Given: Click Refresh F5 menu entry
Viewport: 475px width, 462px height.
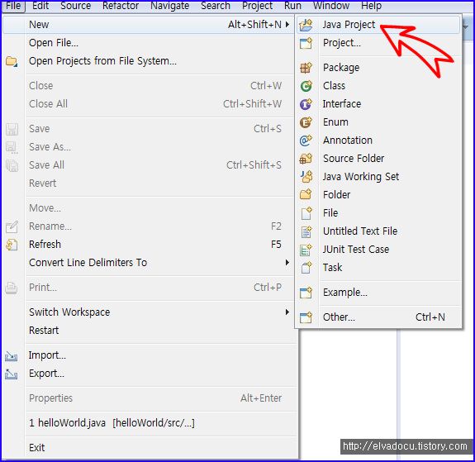Looking at the screenshot, I should pyautogui.click(x=149, y=245).
